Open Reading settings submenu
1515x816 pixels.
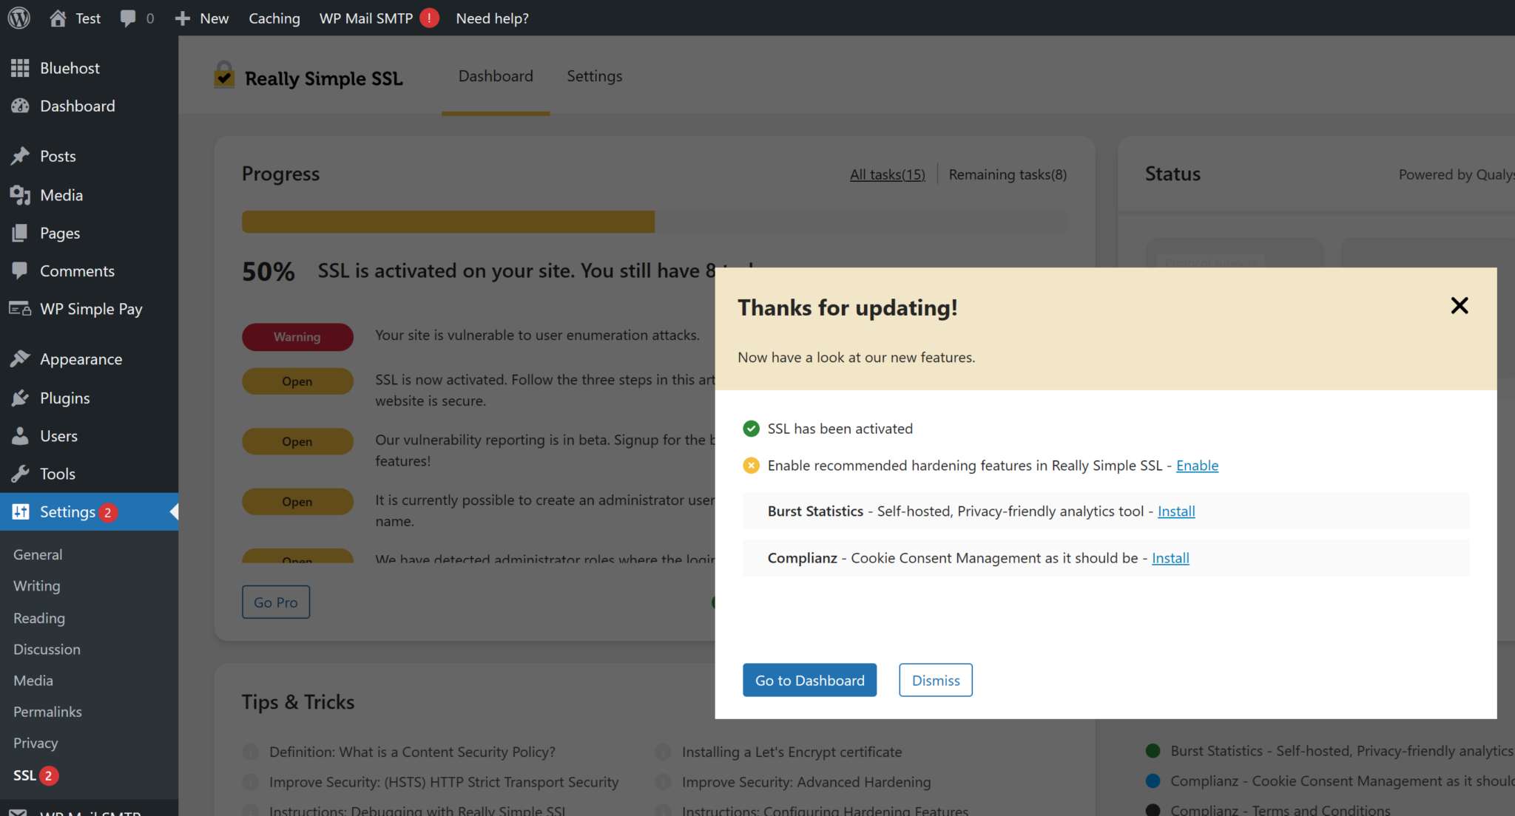point(39,618)
